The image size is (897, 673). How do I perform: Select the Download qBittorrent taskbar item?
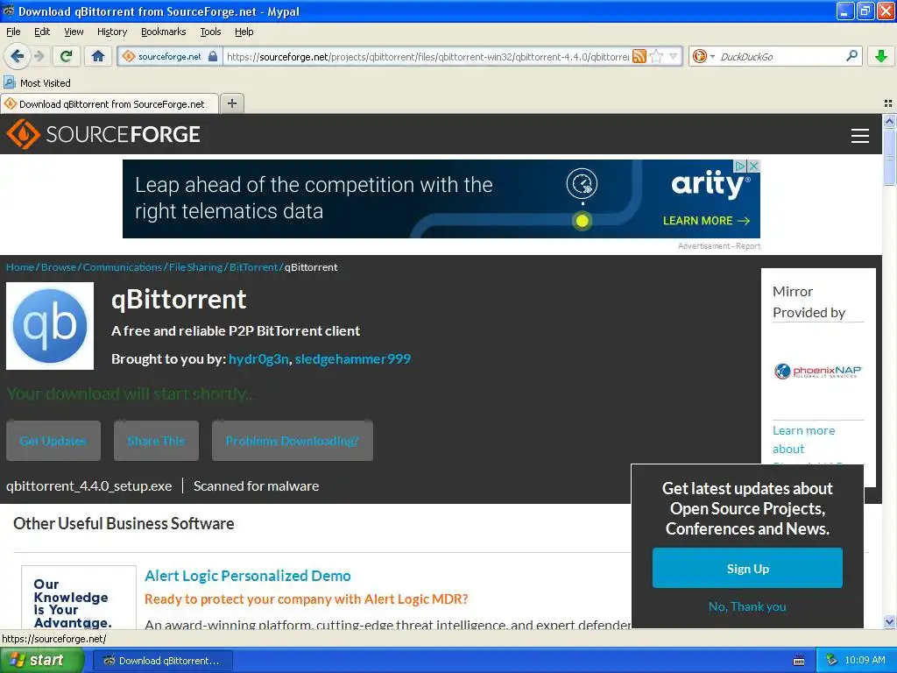click(x=162, y=661)
